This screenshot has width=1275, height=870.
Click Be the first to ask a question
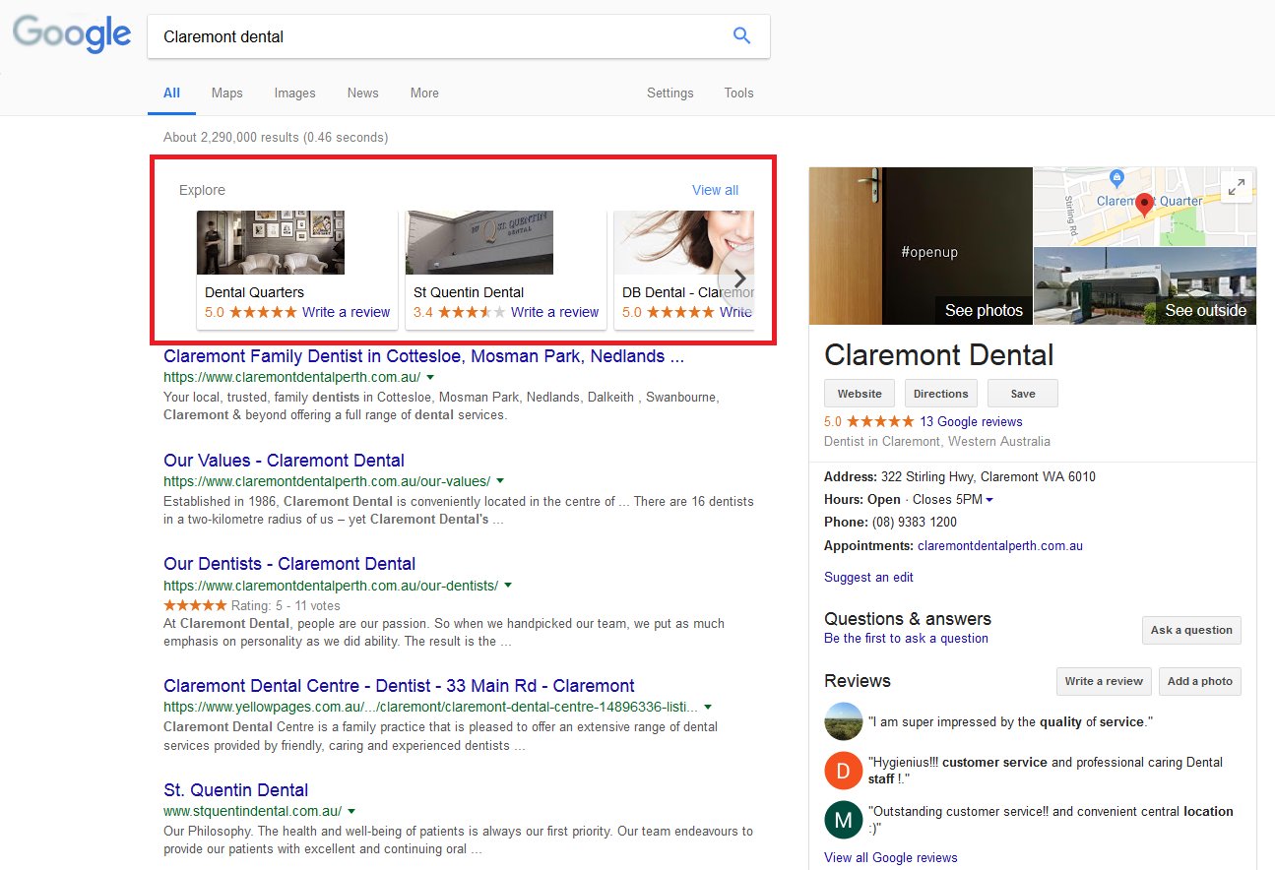click(x=906, y=638)
